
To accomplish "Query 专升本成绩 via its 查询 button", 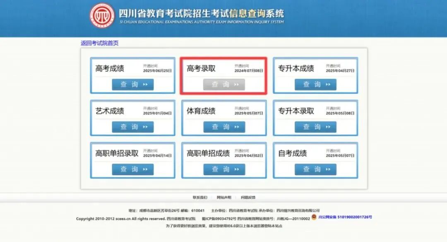I will [315, 85].
